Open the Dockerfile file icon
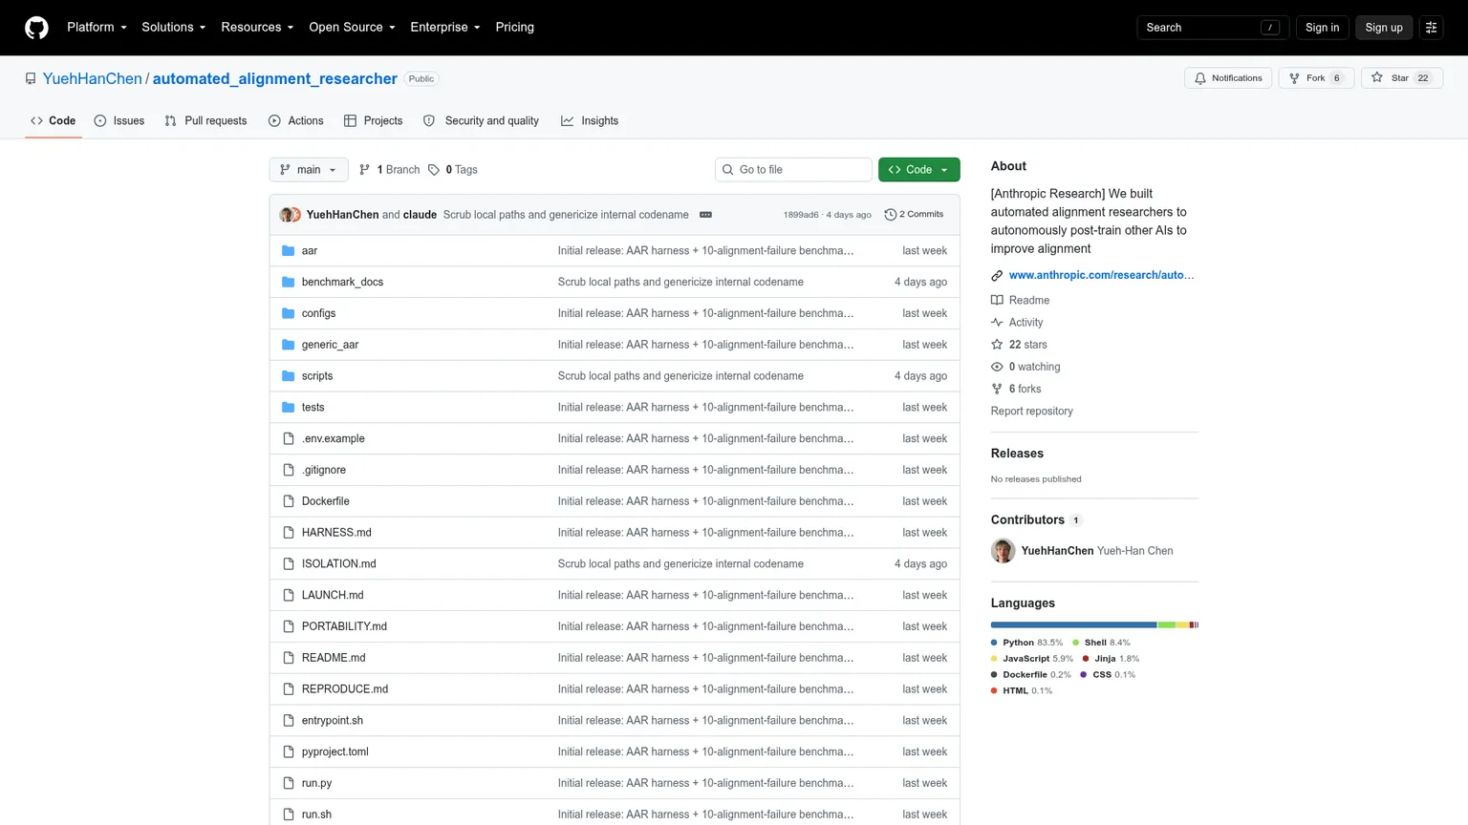 289,501
